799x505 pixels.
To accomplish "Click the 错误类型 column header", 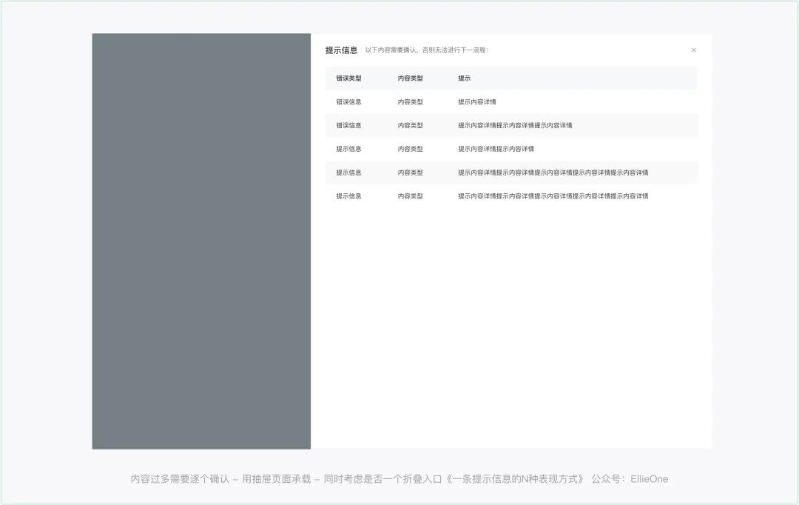I will [x=348, y=78].
